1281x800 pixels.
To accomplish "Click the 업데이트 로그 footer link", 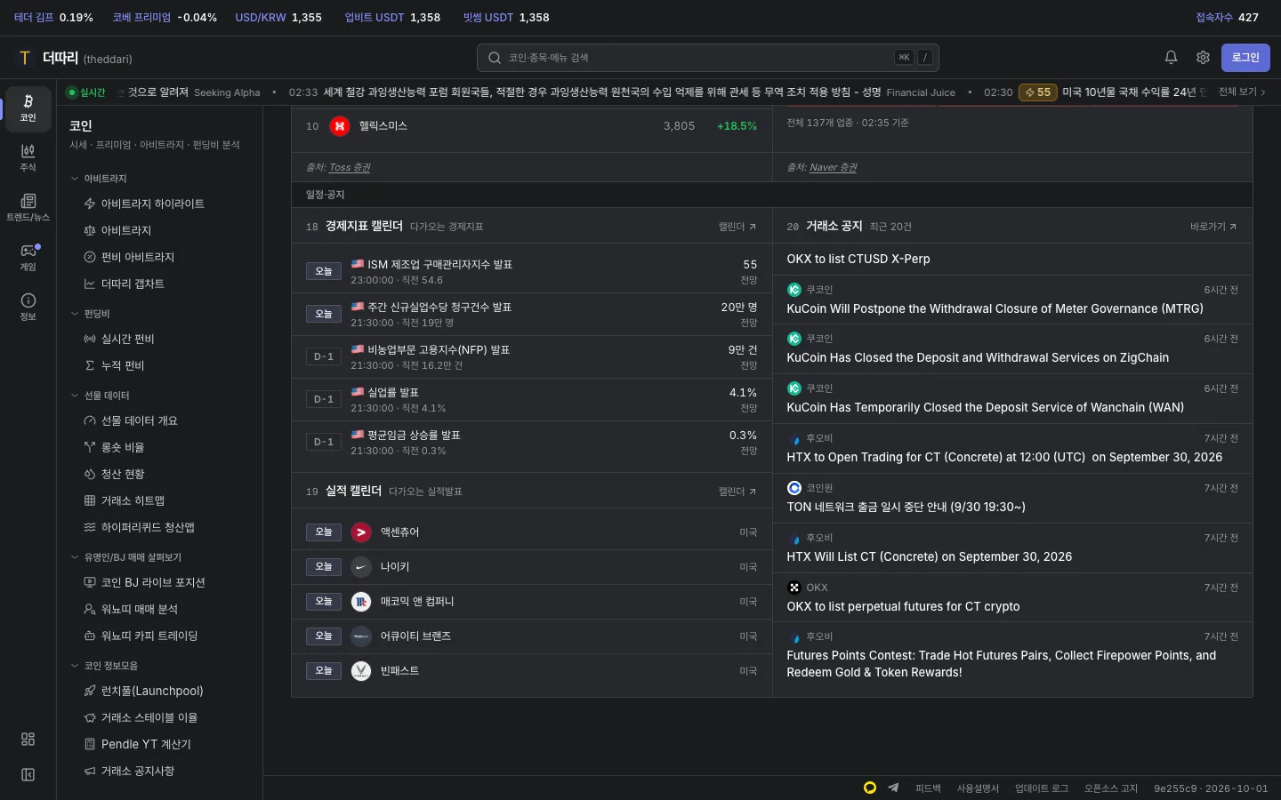I will [x=1042, y=788].
